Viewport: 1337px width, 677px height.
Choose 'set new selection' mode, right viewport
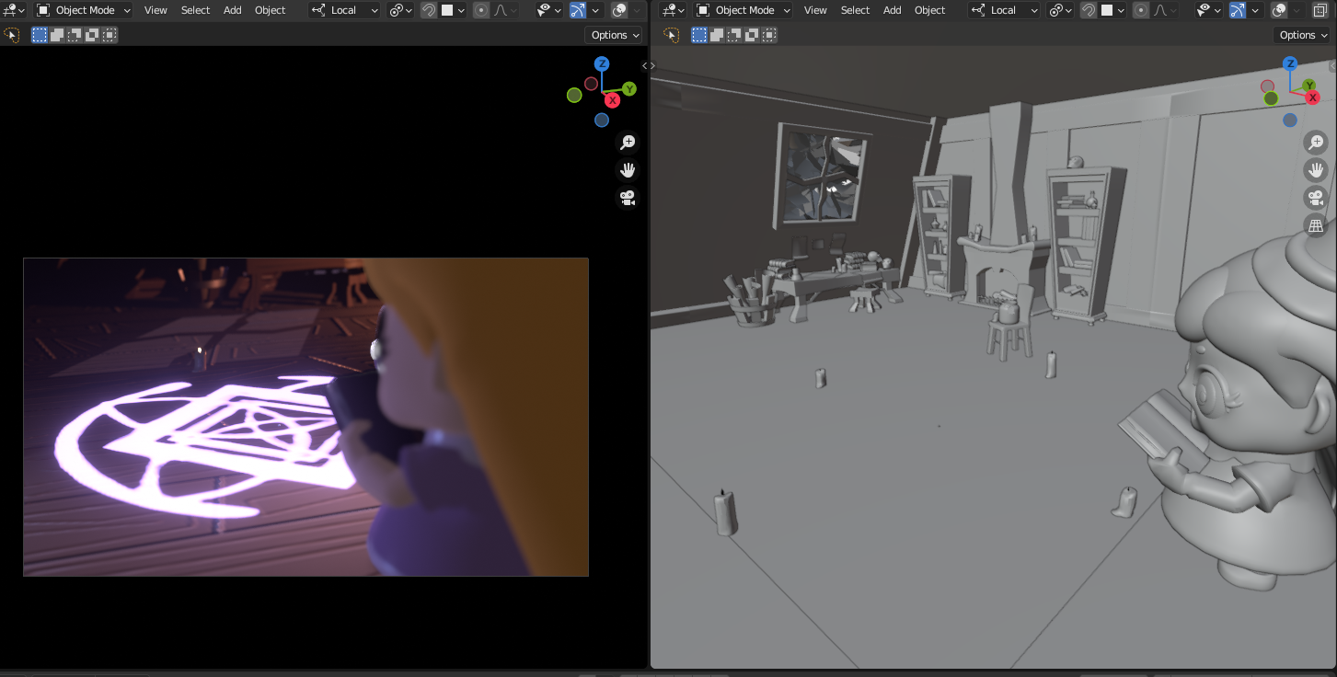699,35
